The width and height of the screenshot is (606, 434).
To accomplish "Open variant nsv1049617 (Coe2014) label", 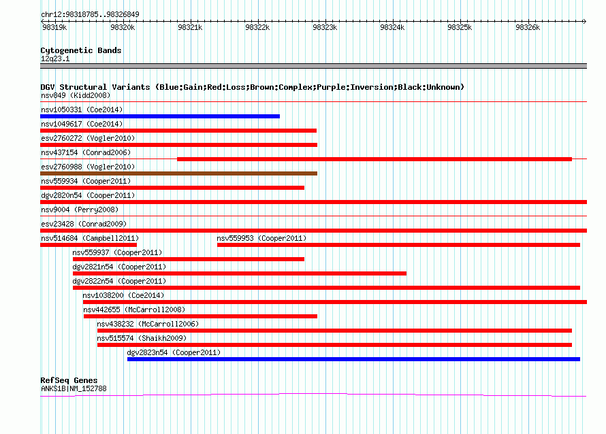I will point(82,124).
